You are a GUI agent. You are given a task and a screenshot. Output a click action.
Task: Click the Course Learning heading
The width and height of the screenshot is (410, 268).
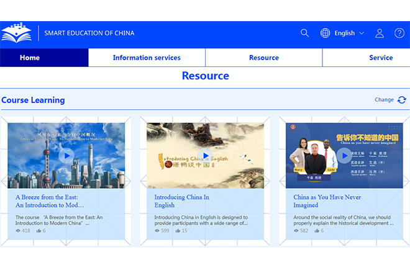click(33, 100)
